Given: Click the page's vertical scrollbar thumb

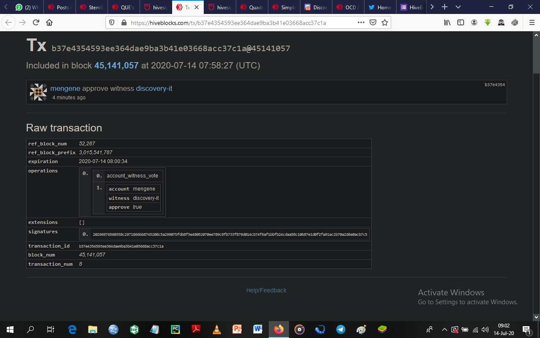Looking at the screenshot, I should tap(536, 56).
